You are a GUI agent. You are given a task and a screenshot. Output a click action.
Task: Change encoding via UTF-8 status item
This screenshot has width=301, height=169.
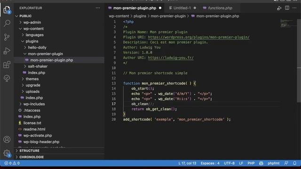[x=229, y=163]
